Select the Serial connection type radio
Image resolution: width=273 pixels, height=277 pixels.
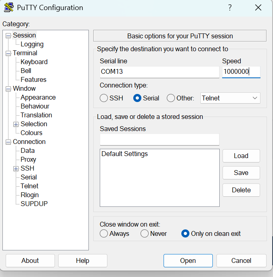click(x=137, y=98)
